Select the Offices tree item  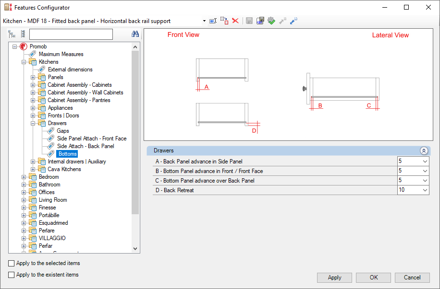click(x=47, y=192)
